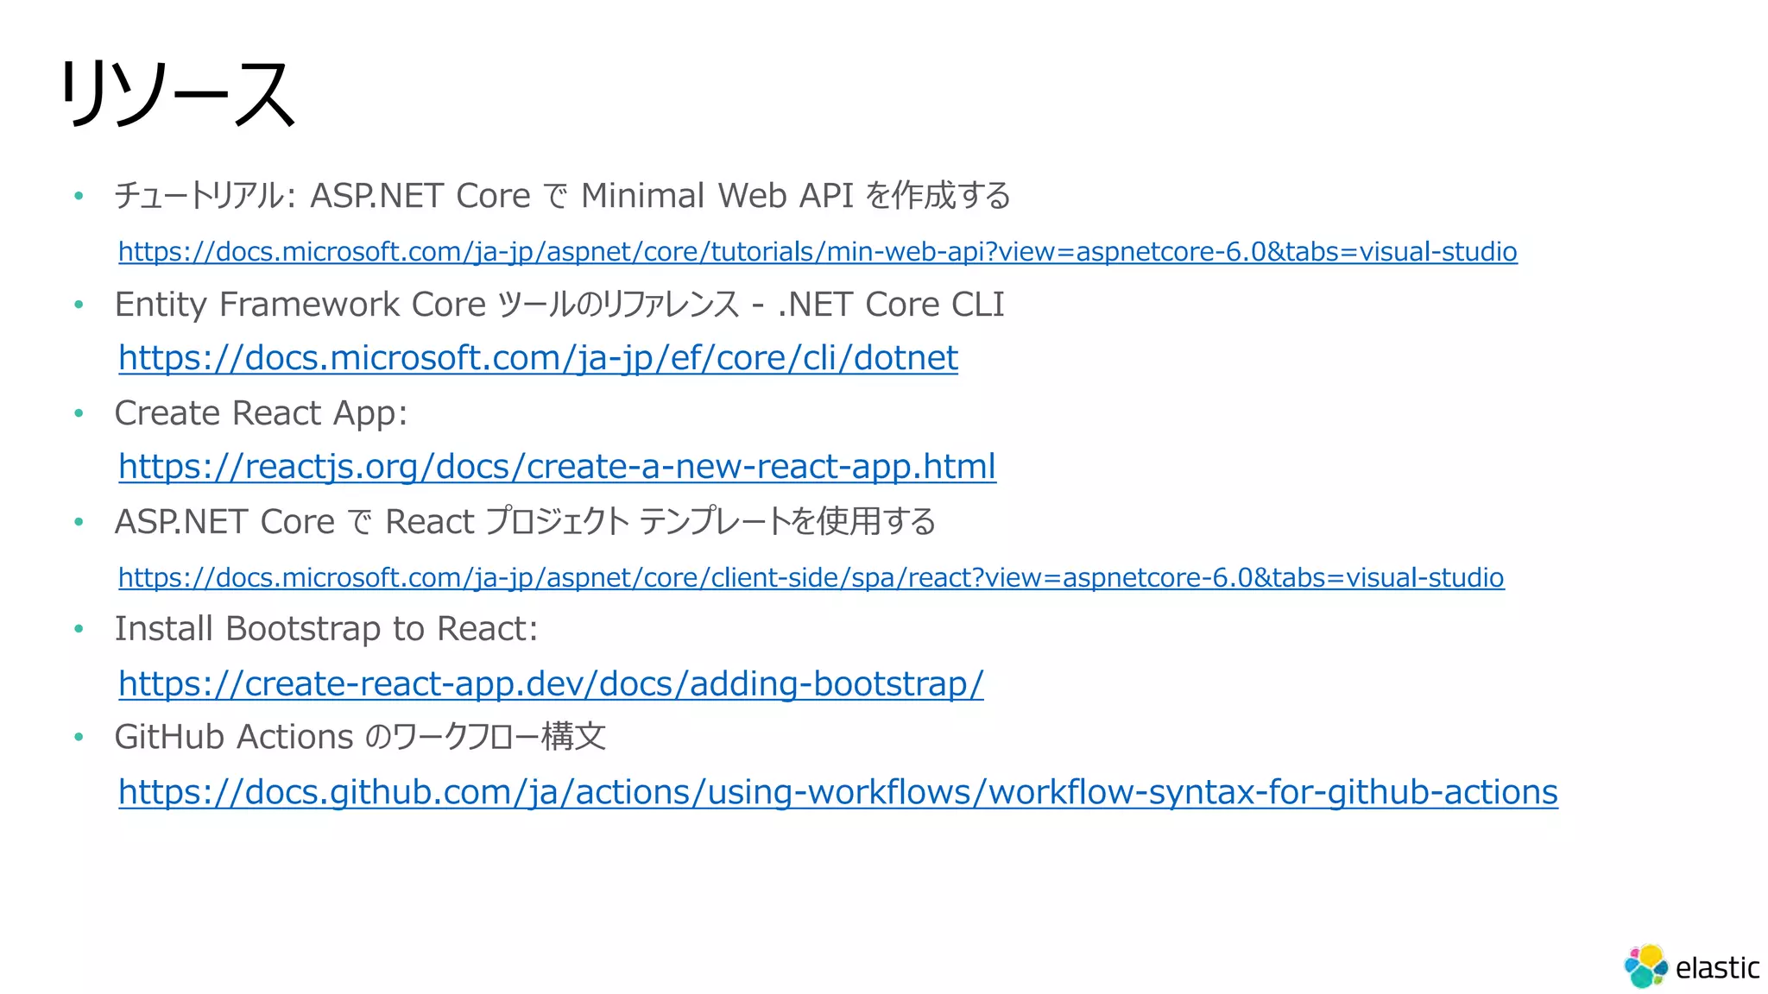Open the client-side/spa/react docs link

811,577
